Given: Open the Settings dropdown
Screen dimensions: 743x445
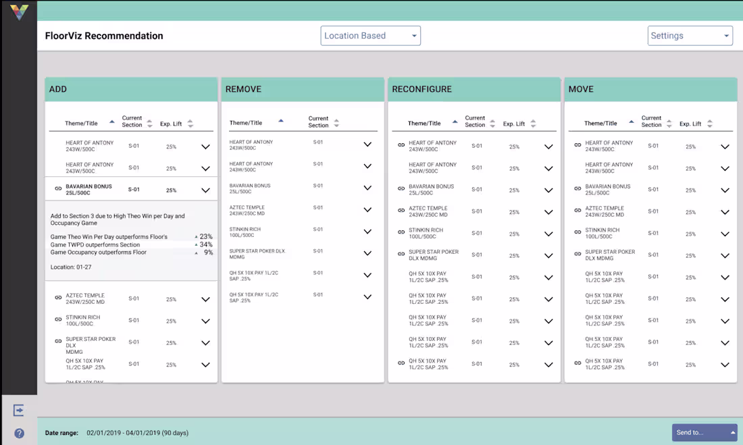Looking at the screenshot, I should click(690, 35).
